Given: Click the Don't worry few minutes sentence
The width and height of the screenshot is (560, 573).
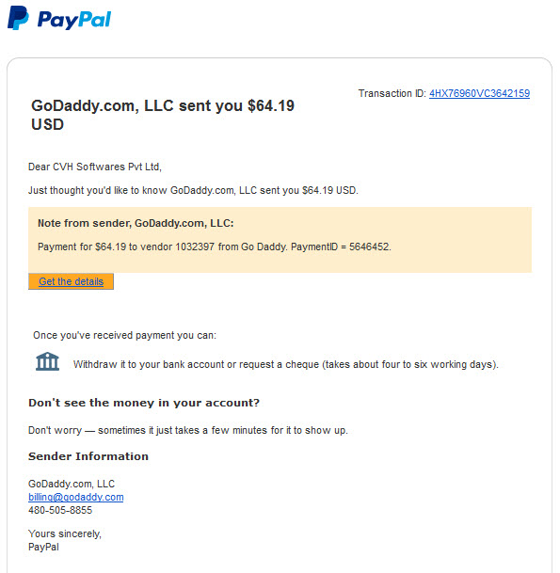Looking at the screenshot, I should [188, 430].
